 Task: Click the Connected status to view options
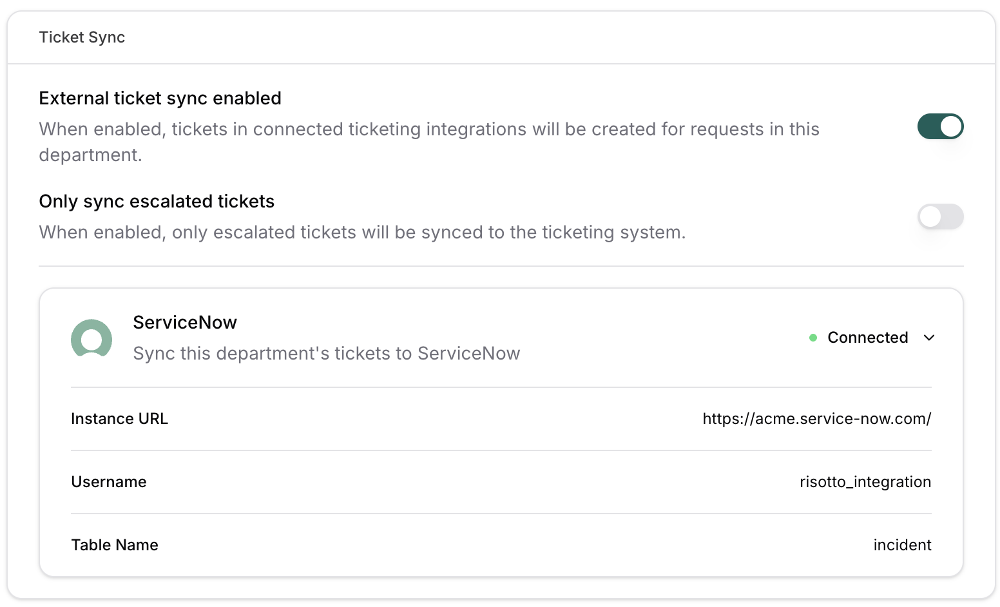point(868,337)
